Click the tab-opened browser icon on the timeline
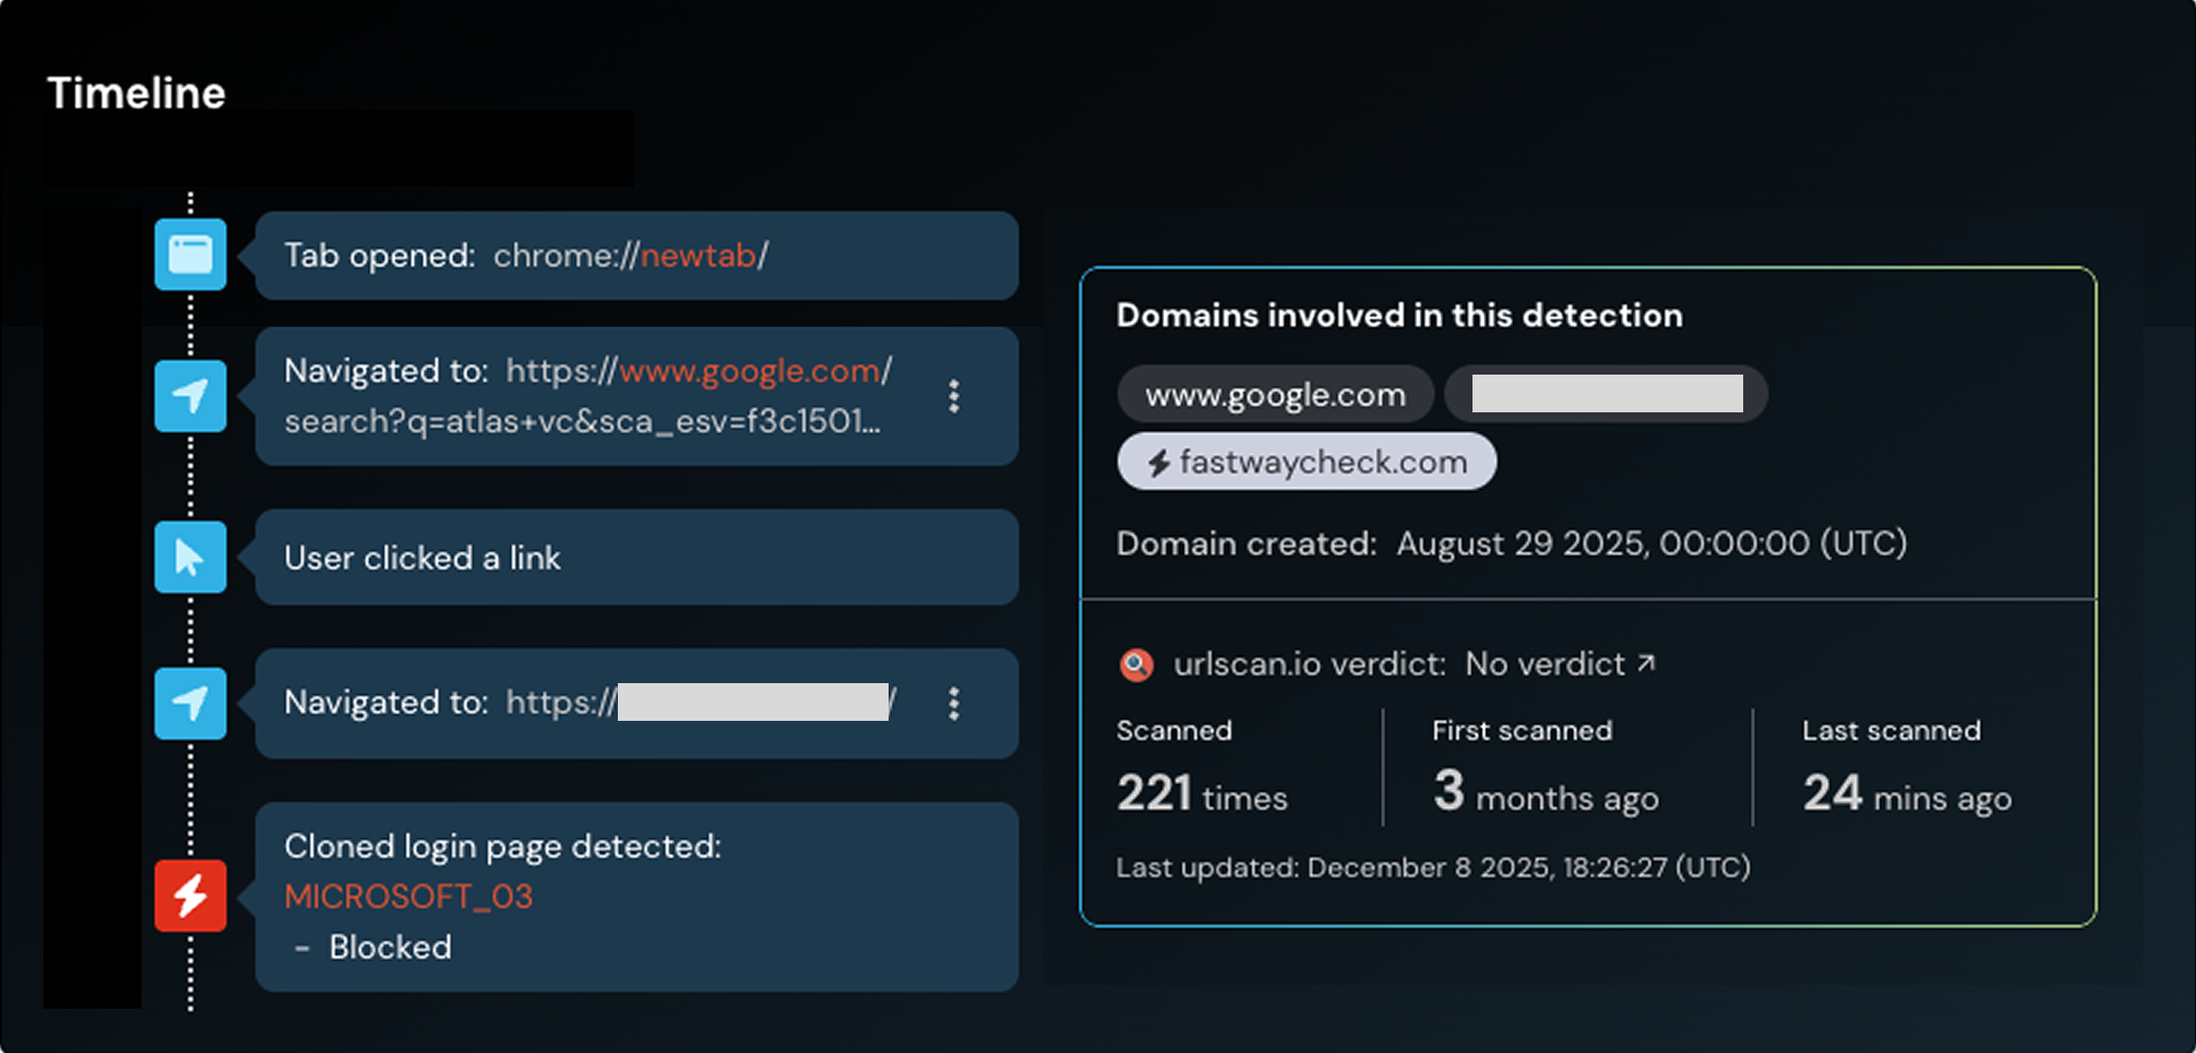Screen dimensions: 2196x1053 coord(190,255)
